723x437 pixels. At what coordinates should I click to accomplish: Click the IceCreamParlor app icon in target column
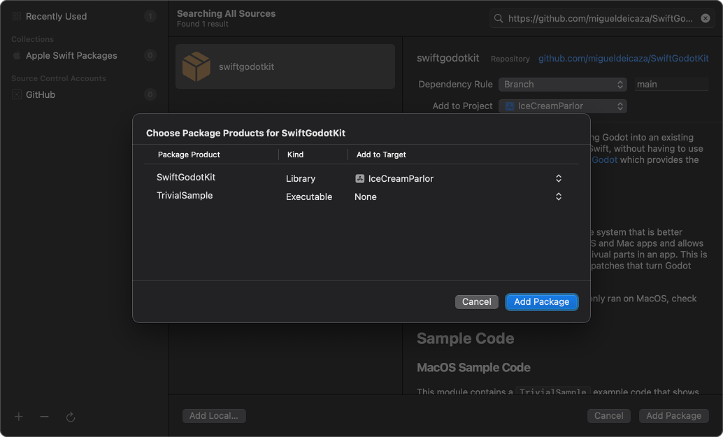click(x=359, y=178)
